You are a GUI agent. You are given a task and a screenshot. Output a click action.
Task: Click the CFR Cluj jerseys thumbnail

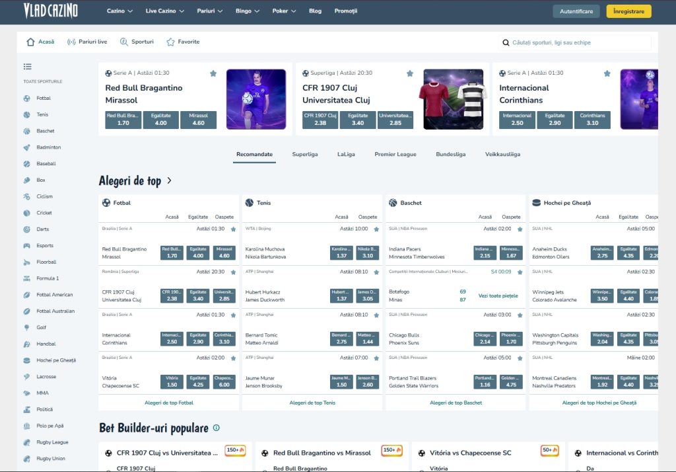[453, 99]
